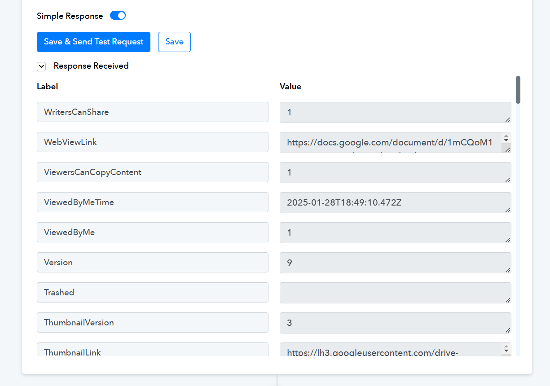Click up arrow in WebViewLink value box
Image resolution: width=550 pixels, height=386 pixels.
(506, 137)
